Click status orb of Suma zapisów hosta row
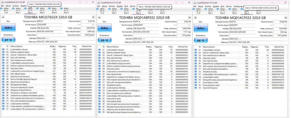291x118 pixels. pos(196,83)
